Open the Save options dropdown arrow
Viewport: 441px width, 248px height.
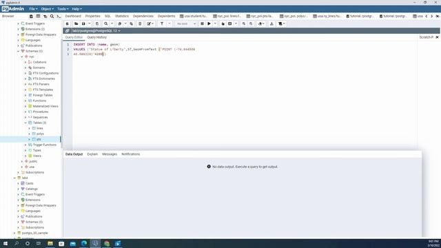click(90, 24)
